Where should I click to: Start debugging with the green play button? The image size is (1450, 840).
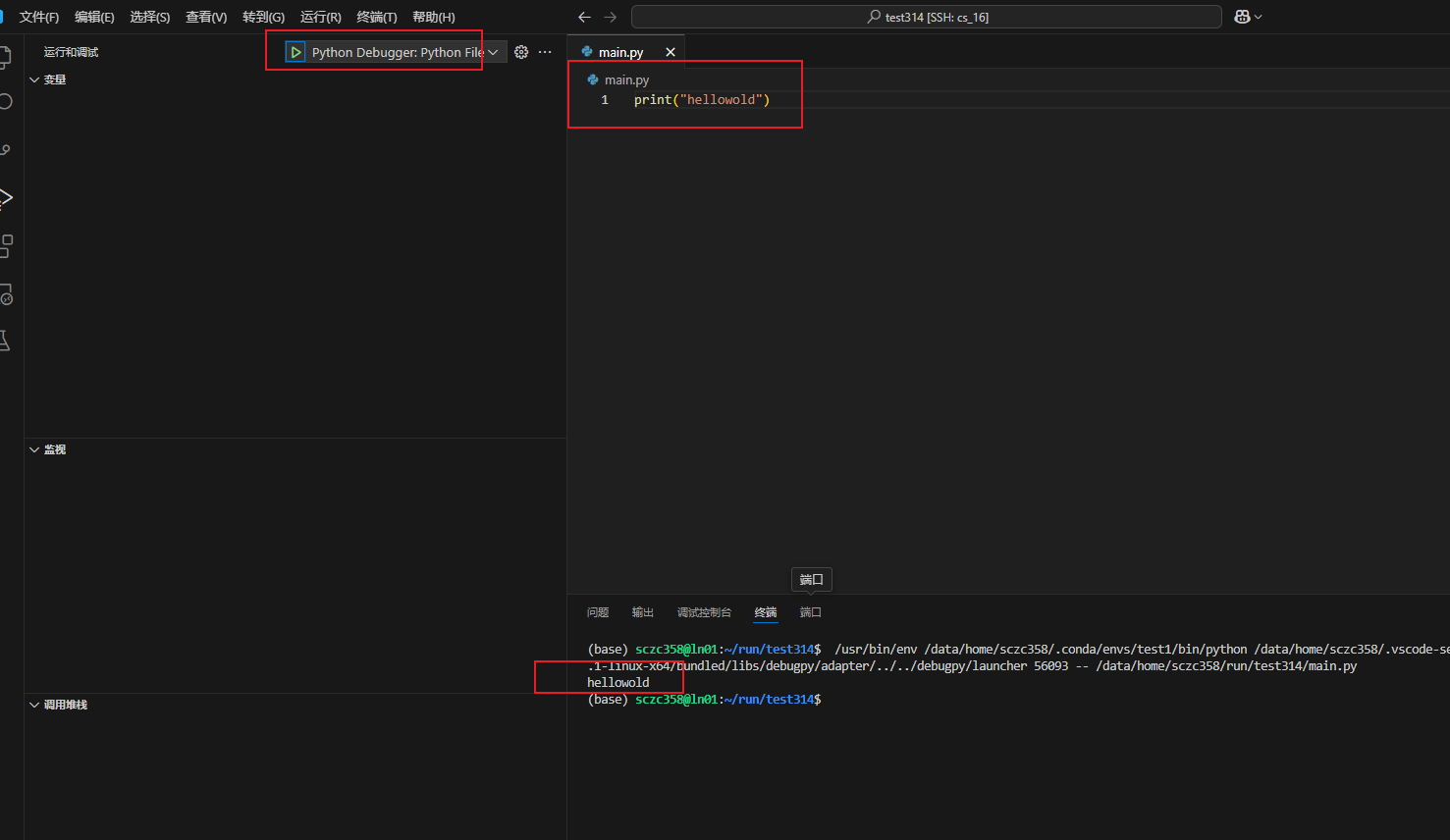(x=295, y=52)
